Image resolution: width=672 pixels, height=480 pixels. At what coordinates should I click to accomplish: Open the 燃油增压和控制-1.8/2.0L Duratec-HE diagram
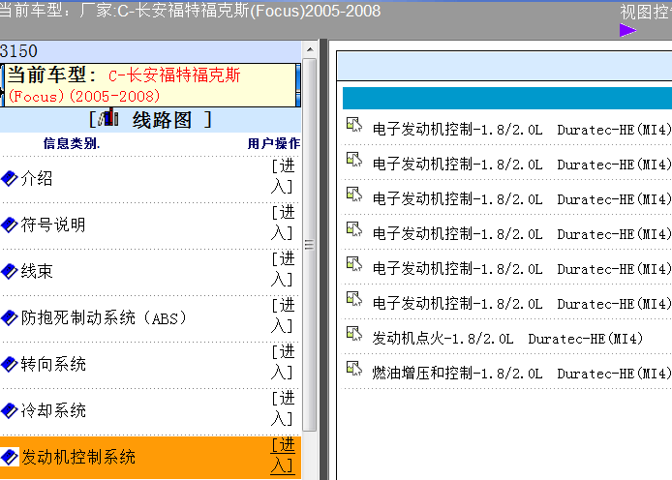click(x=521, y=374)
